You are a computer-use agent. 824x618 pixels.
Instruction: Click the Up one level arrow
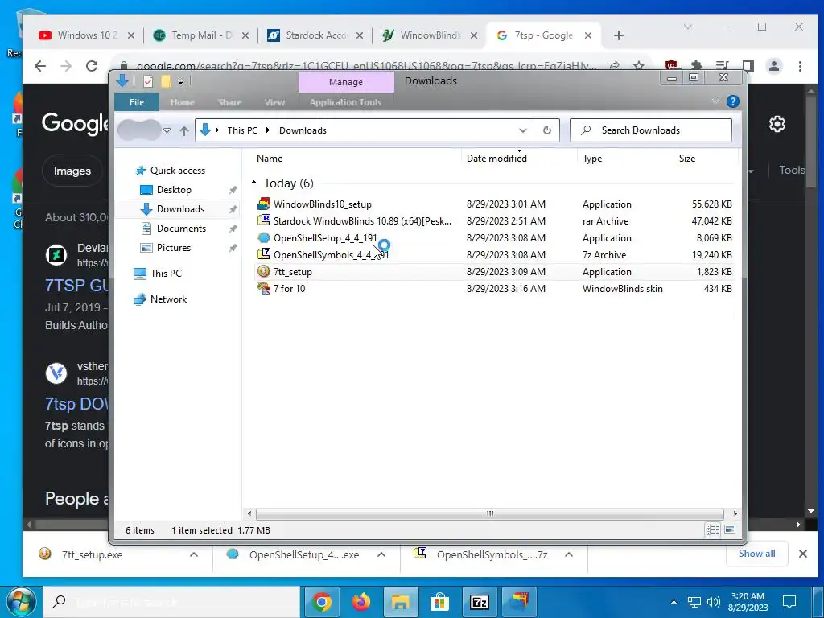point(184,131)
